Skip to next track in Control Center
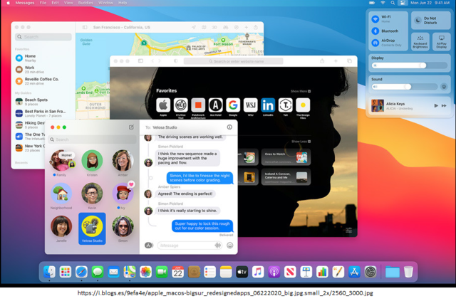Viewport: 456px width, 301px height. pyautogui.click(x=444, y=106)
